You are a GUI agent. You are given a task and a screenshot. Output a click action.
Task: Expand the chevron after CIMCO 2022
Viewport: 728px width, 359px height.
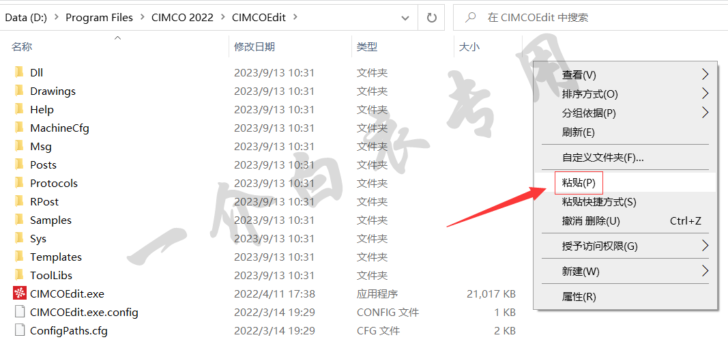click(x=223, y=18)
